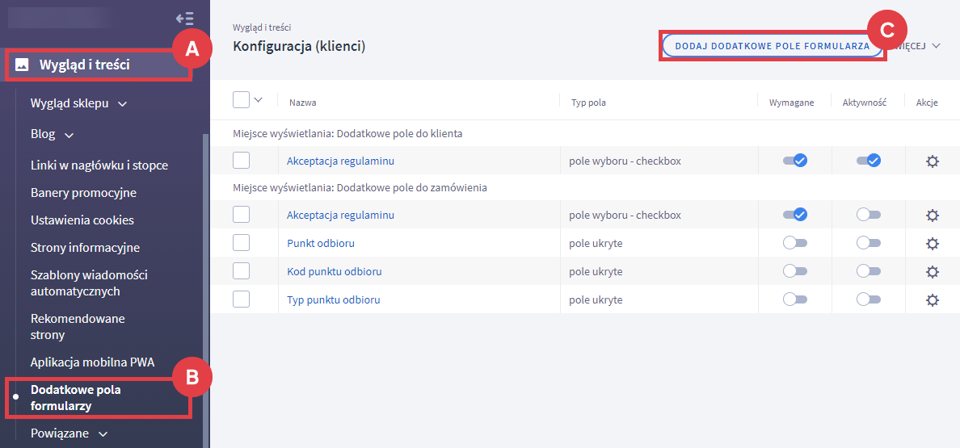960x448 pixels.
Task: Collapse the sidebar using the arrow icon
Action: 184,18
